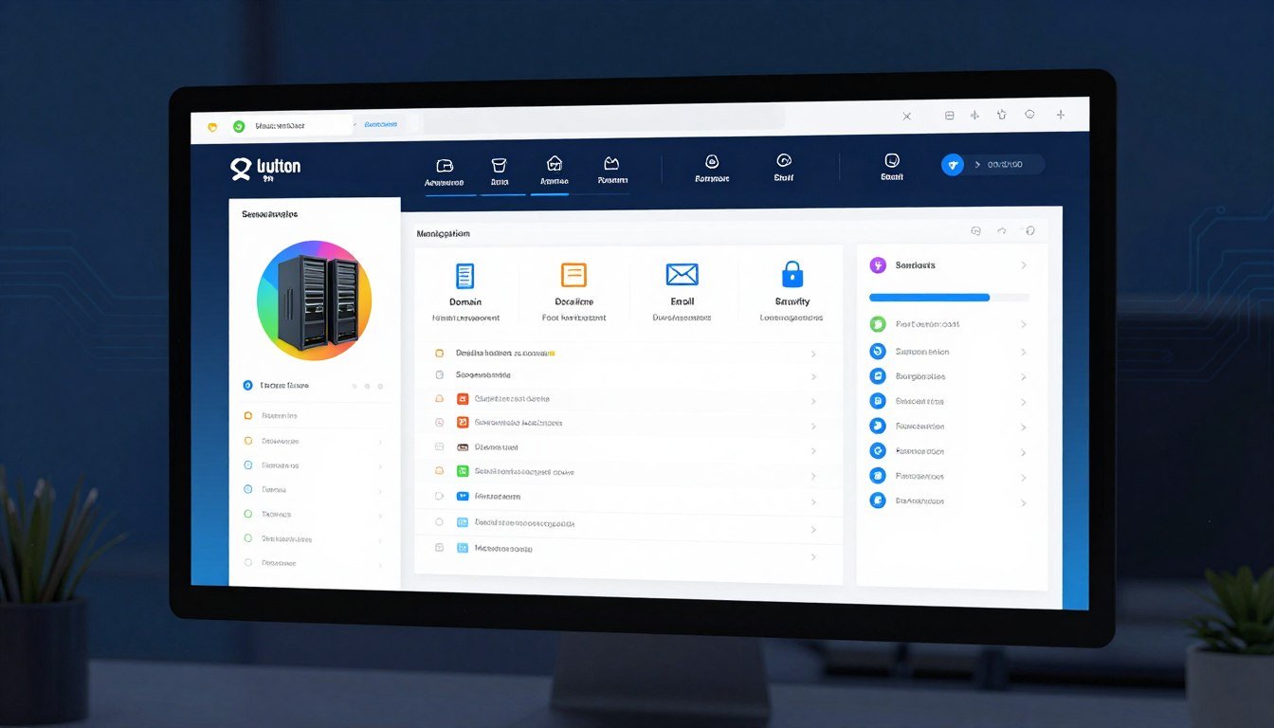The width and height of the screenshot is (1274, 728).
Task: Select the house icon navigation tab
Action: [555, 170]
